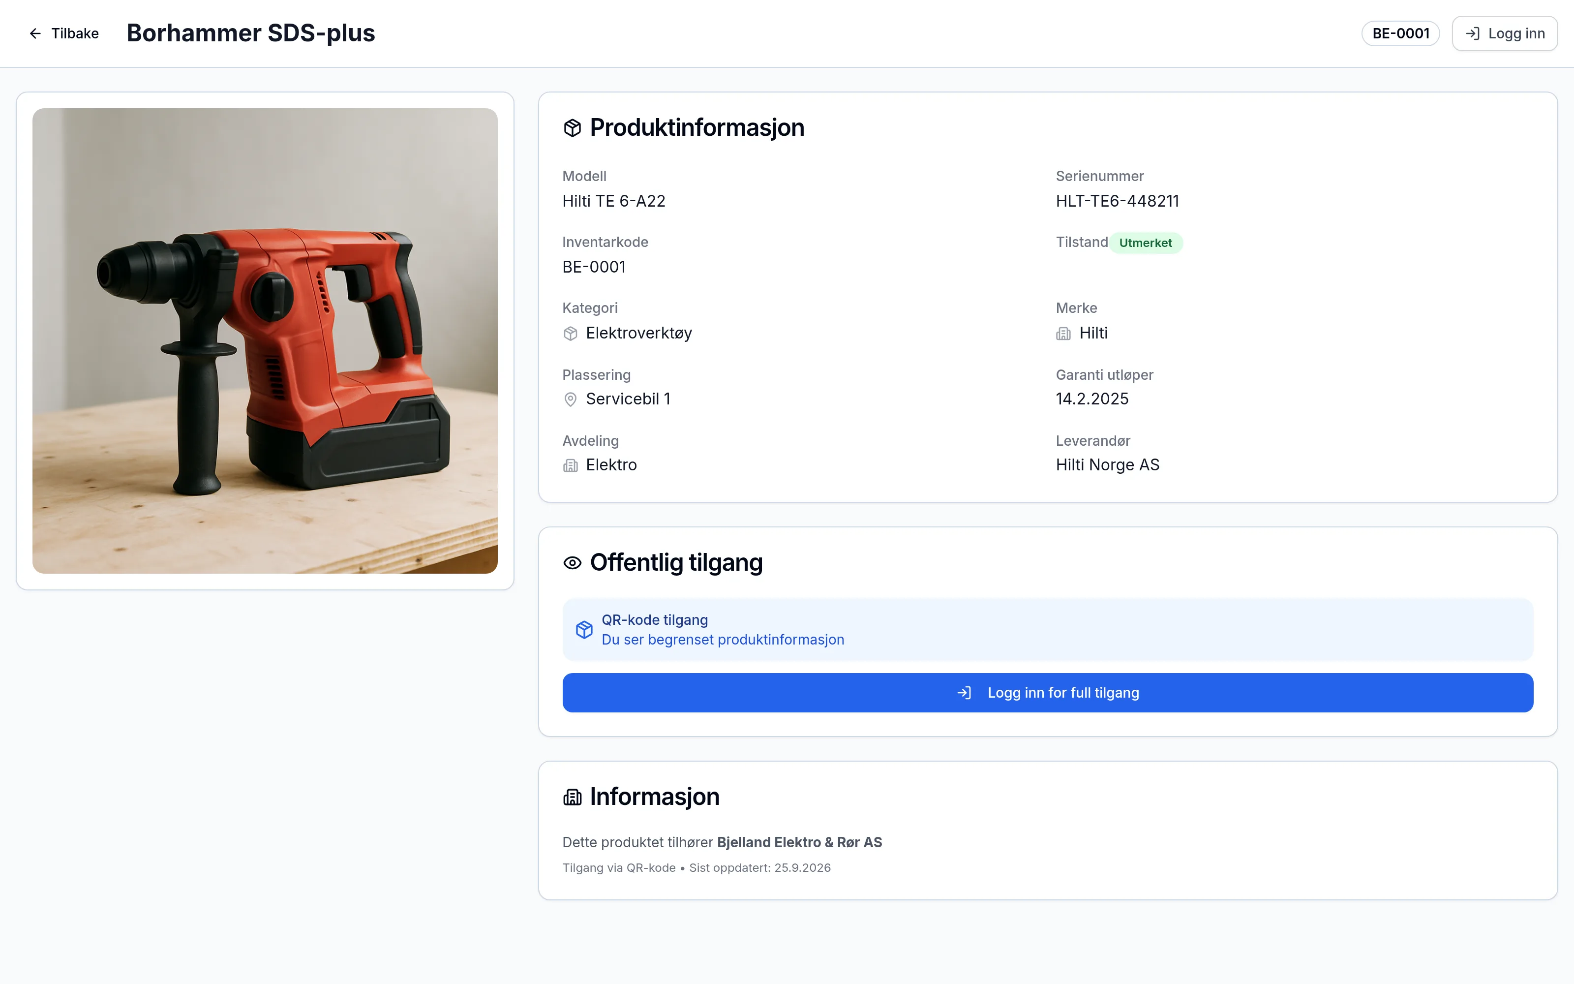
Task: Go back with the Tilbake arrow button
Action: [64, 33]
